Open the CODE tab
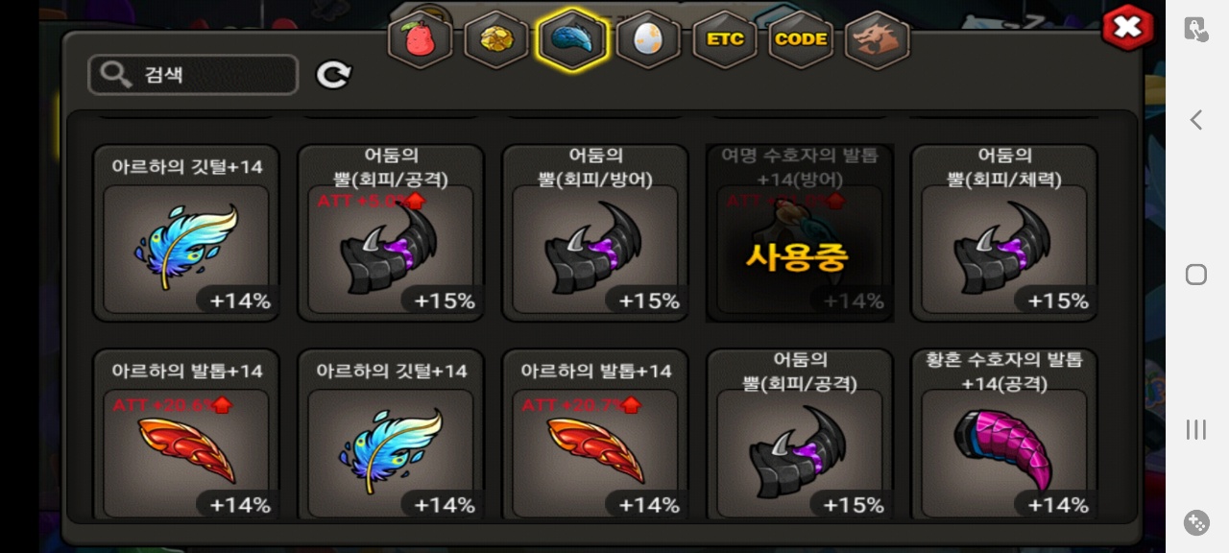Screen dimensions: 1229x553 pyautogui.click(x=801, y=39)
